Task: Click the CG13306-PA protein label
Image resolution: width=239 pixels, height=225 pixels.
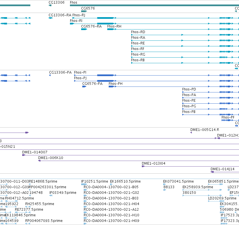Action: 60,72
